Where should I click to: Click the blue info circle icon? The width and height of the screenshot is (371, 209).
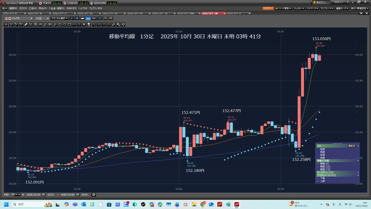77,18
